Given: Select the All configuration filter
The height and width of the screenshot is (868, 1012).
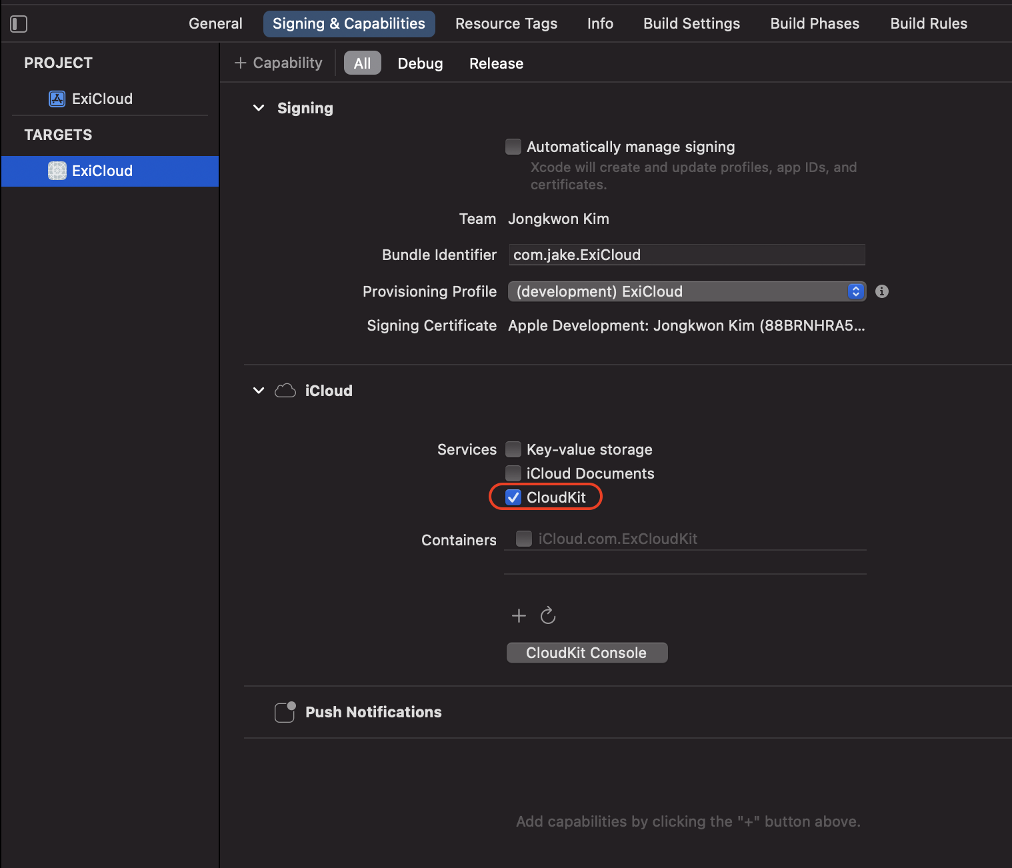Looking at the screenshot, I should pos(362,63).
